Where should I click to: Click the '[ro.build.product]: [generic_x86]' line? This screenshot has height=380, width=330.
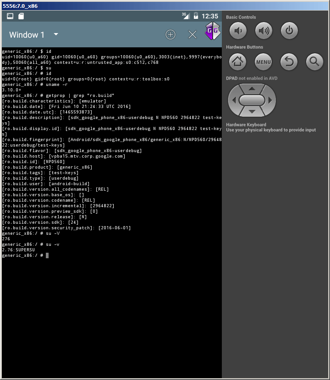click(47, 167)
